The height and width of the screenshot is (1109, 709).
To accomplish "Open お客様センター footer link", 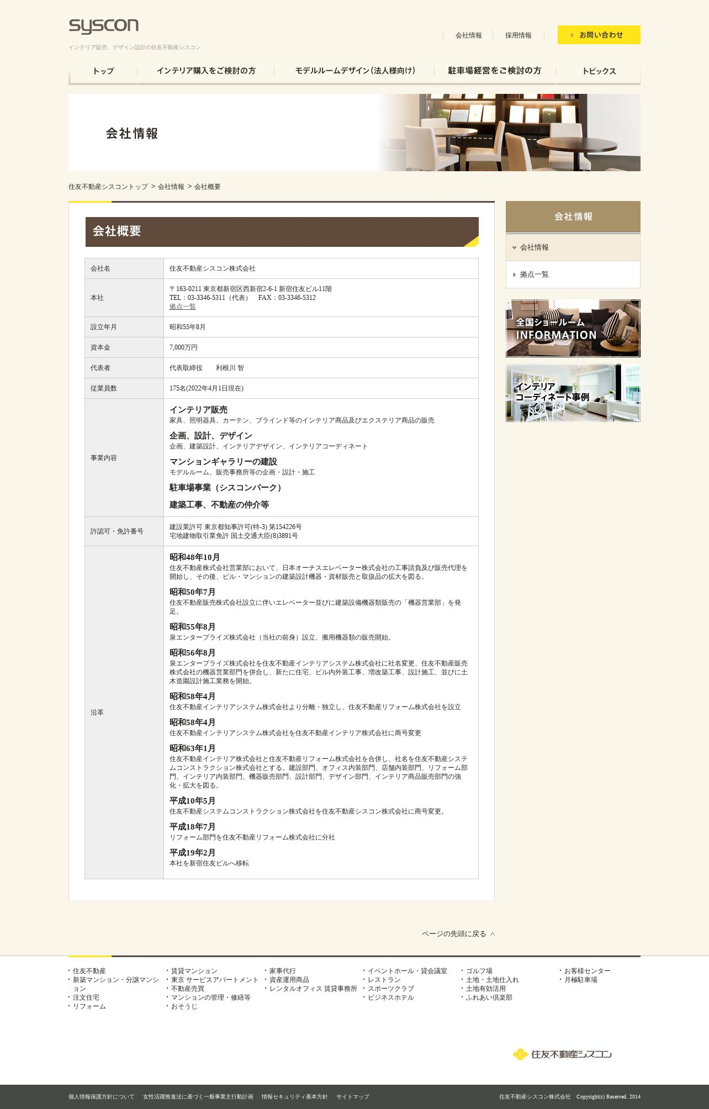I will point(588,971).
